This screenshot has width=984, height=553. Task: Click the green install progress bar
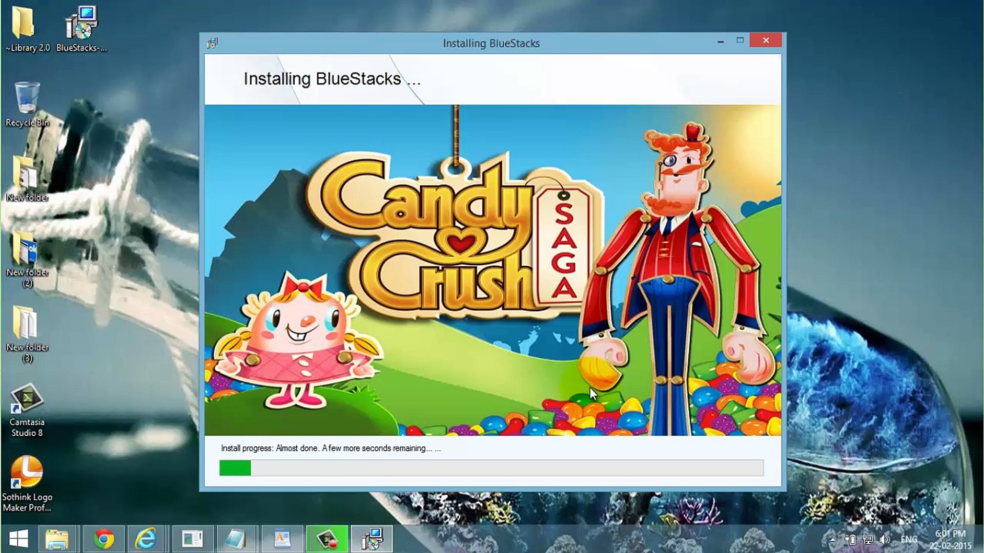[x=491, y=467]
